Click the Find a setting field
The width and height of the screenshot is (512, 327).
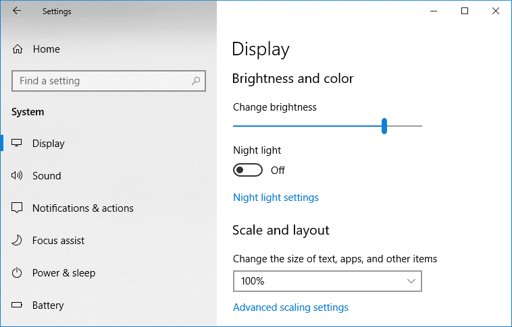pos(101,81)
